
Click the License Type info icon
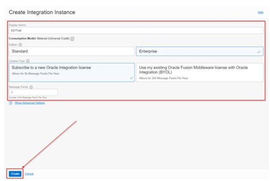[28, 61]
